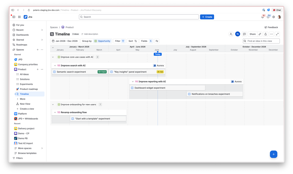Viewport: 293px width, 174px height.
Task: Open Semantic search experiment bar
Action: pos(80,72)
